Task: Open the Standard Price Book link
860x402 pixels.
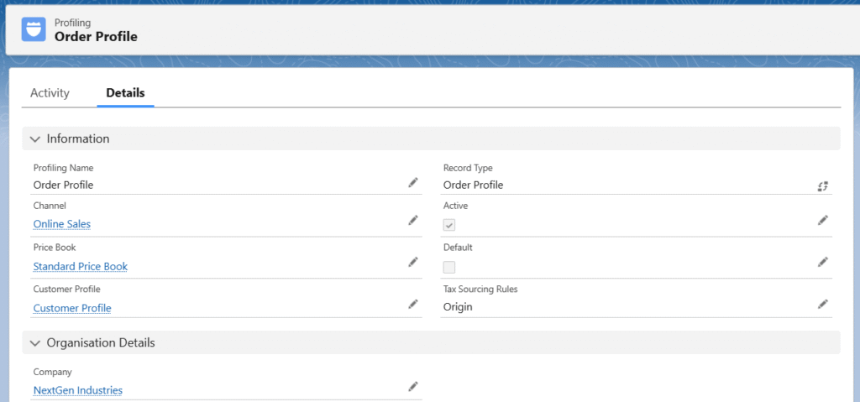Action: [81, 266]
